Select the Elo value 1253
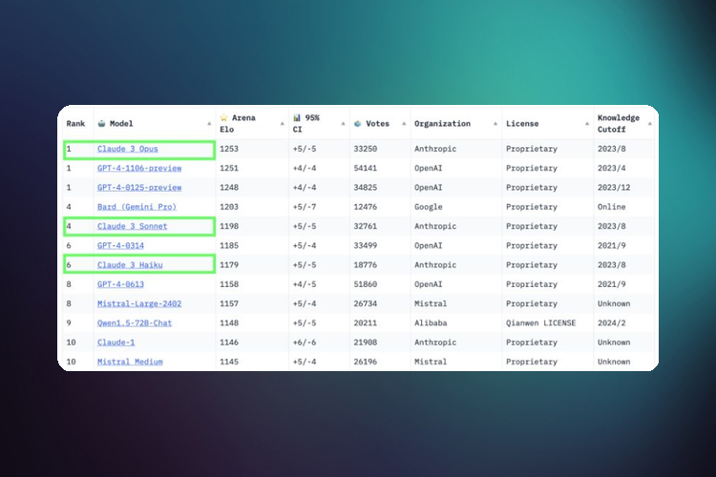The width and height of the screenshot is (716, 477). (229, 149)
